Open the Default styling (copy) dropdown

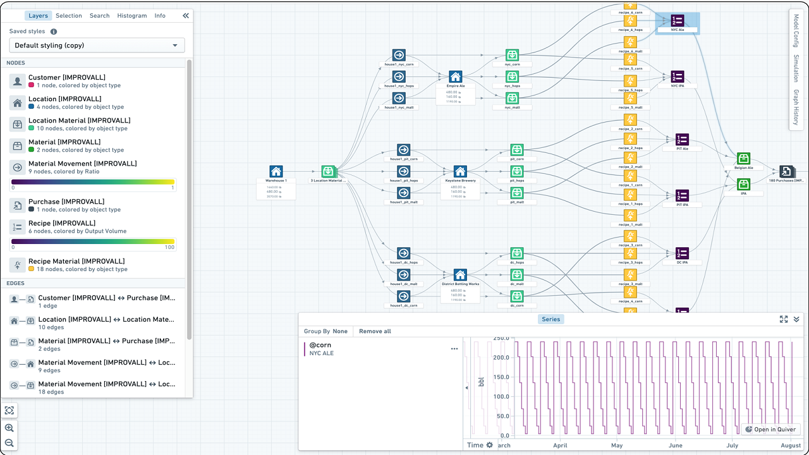tap(97, 45)
